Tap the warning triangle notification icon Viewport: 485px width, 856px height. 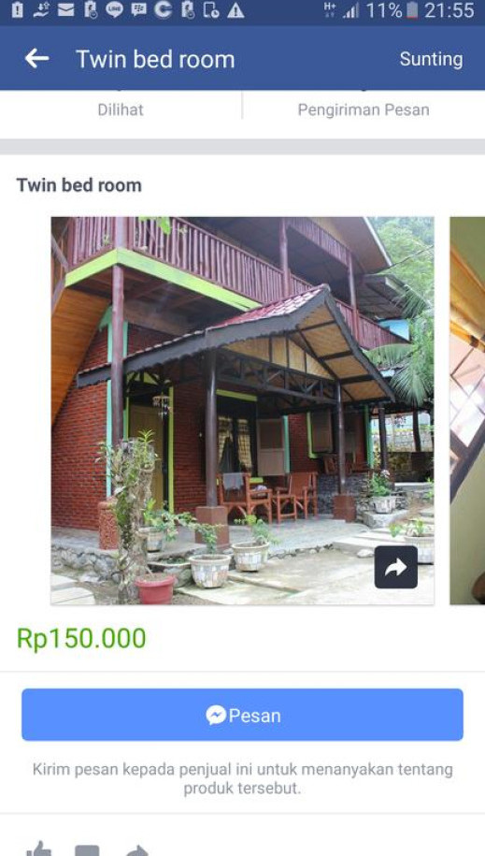[235, 10]
